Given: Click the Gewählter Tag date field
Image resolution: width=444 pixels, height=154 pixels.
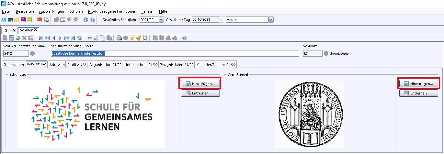Looking at the screenshot, I should (x=205, y=20).
